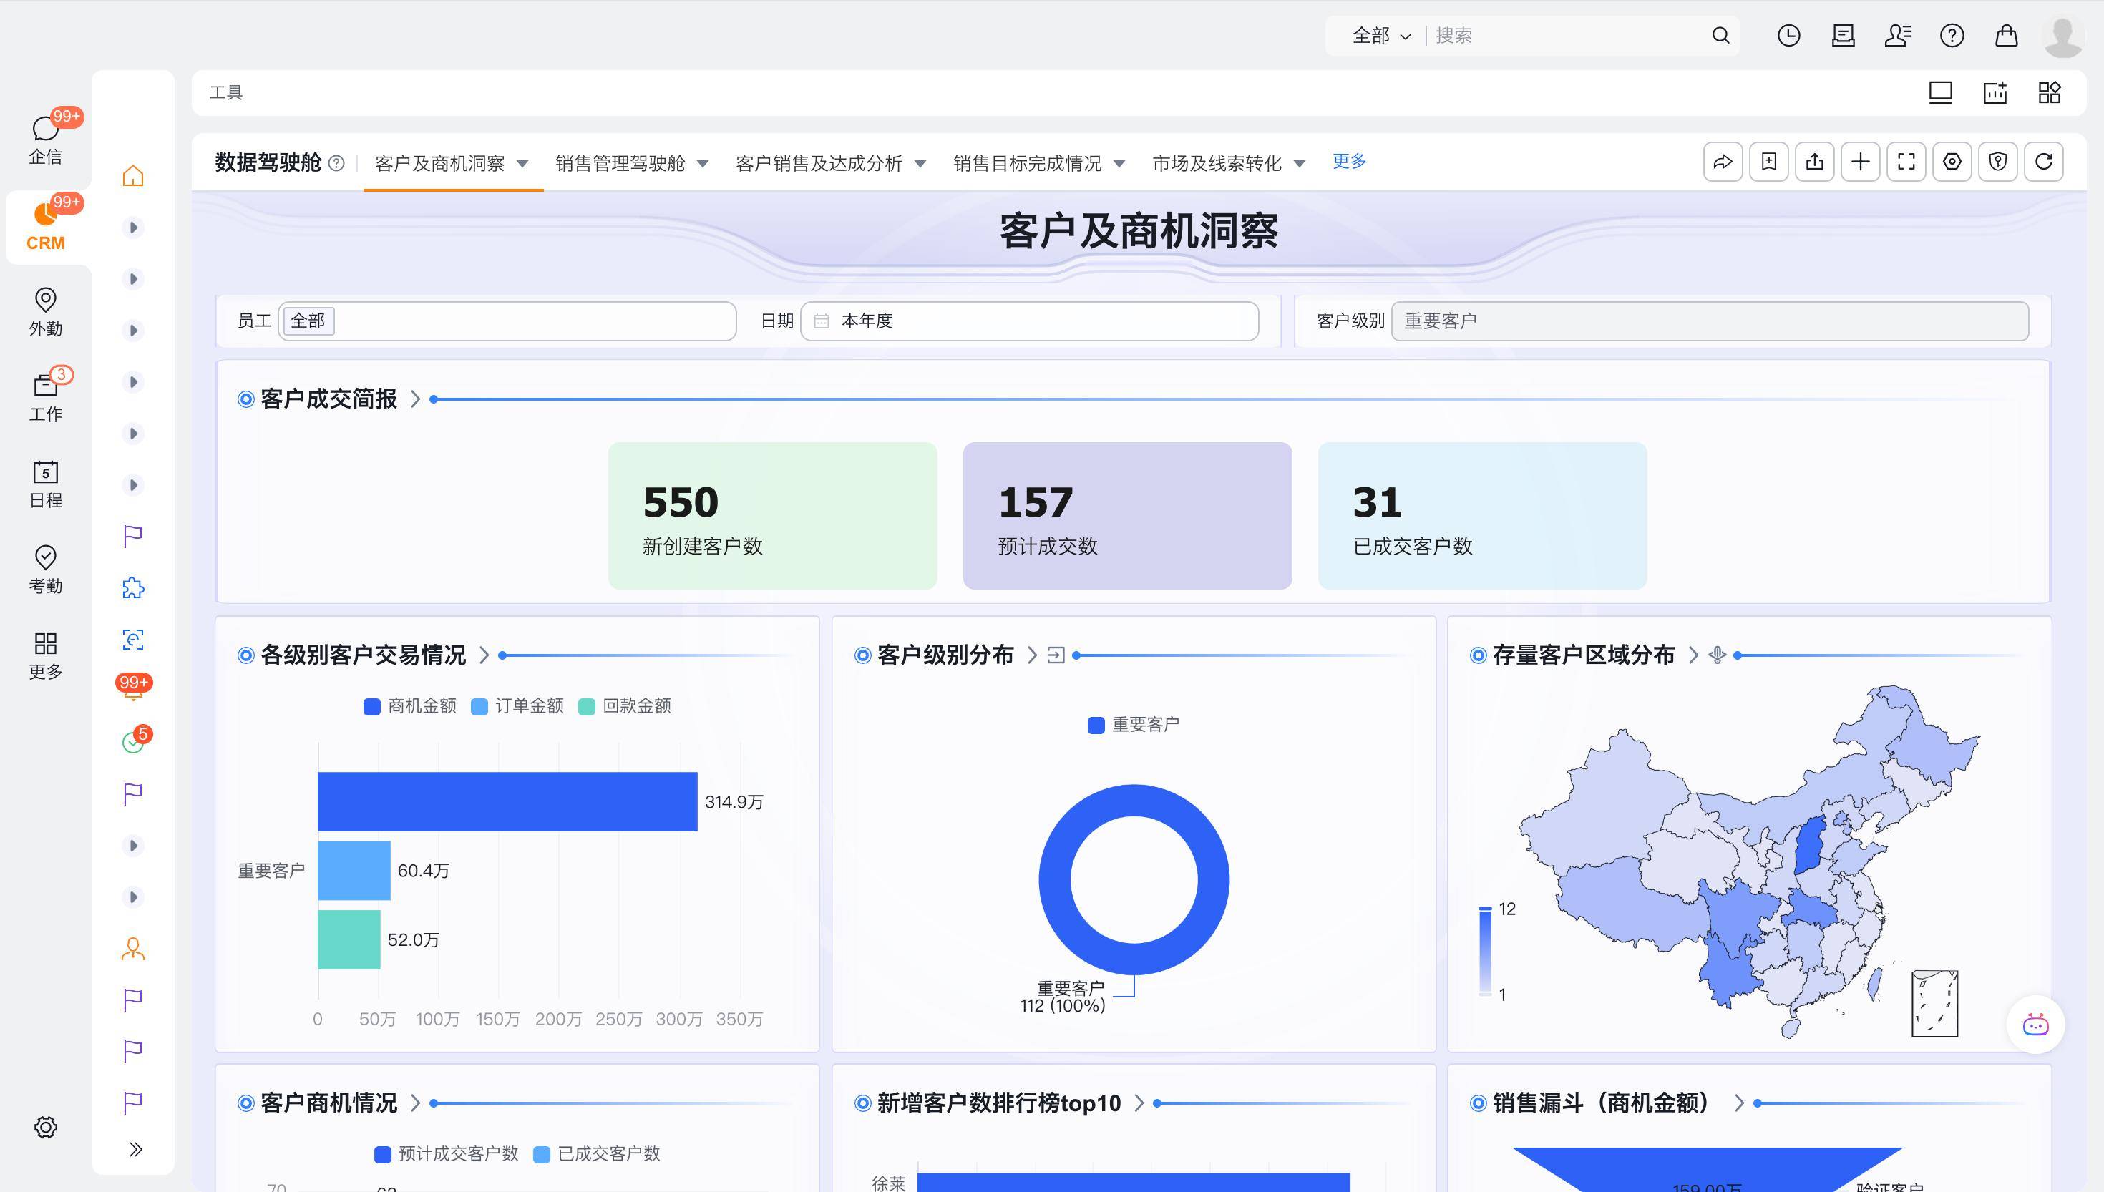Screen dimensions: 2104x1192
Task: Click the share arrow icon
Action: tap(1723, 161)
